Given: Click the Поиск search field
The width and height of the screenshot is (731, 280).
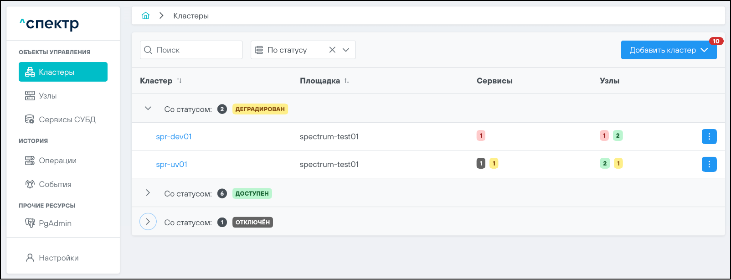Looking at the screenshot, I should 196,50.
